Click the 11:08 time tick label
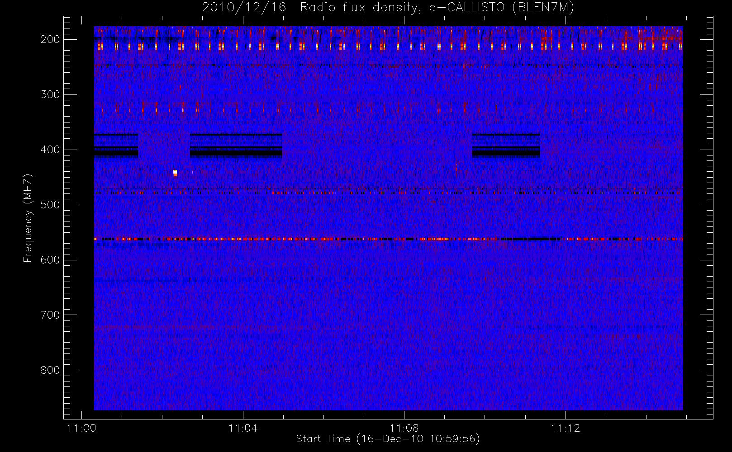 [x=404, y=428]
